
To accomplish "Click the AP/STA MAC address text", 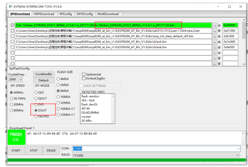I will pos(62,134).
